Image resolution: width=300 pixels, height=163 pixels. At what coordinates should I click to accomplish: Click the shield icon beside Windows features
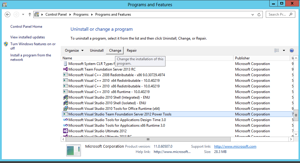(6, 44)
